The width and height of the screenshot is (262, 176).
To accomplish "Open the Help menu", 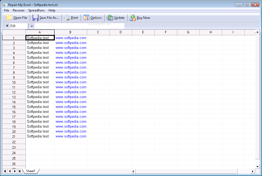I will [x=52, y=10].
